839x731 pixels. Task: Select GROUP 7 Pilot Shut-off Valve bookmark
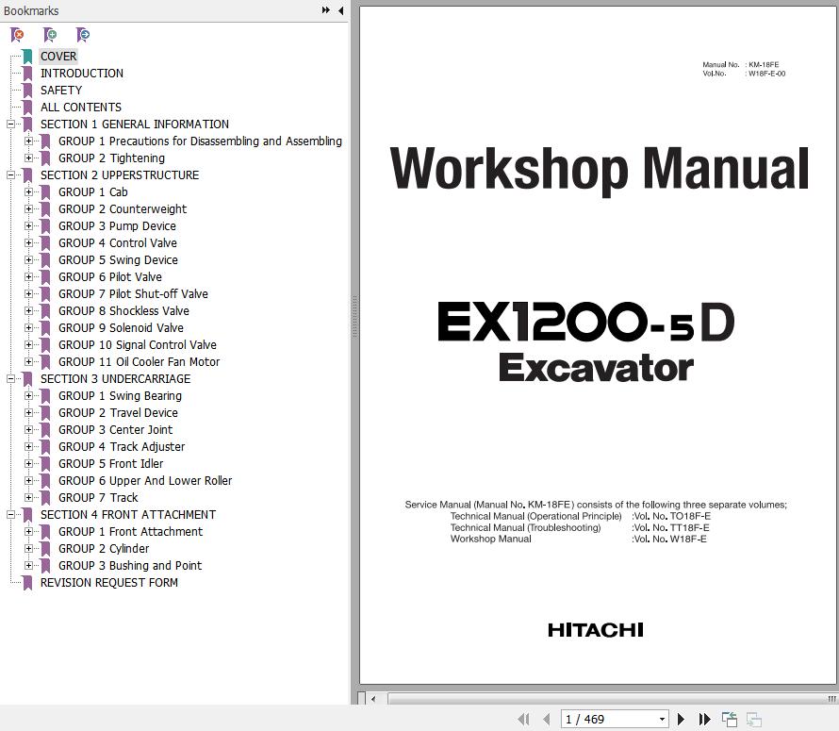tap(133, 294)
